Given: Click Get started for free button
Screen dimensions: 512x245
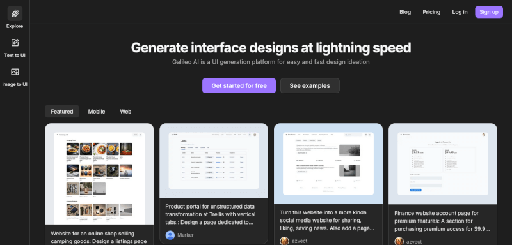Looking at the screenshot, I should click(x=239, y=85).
